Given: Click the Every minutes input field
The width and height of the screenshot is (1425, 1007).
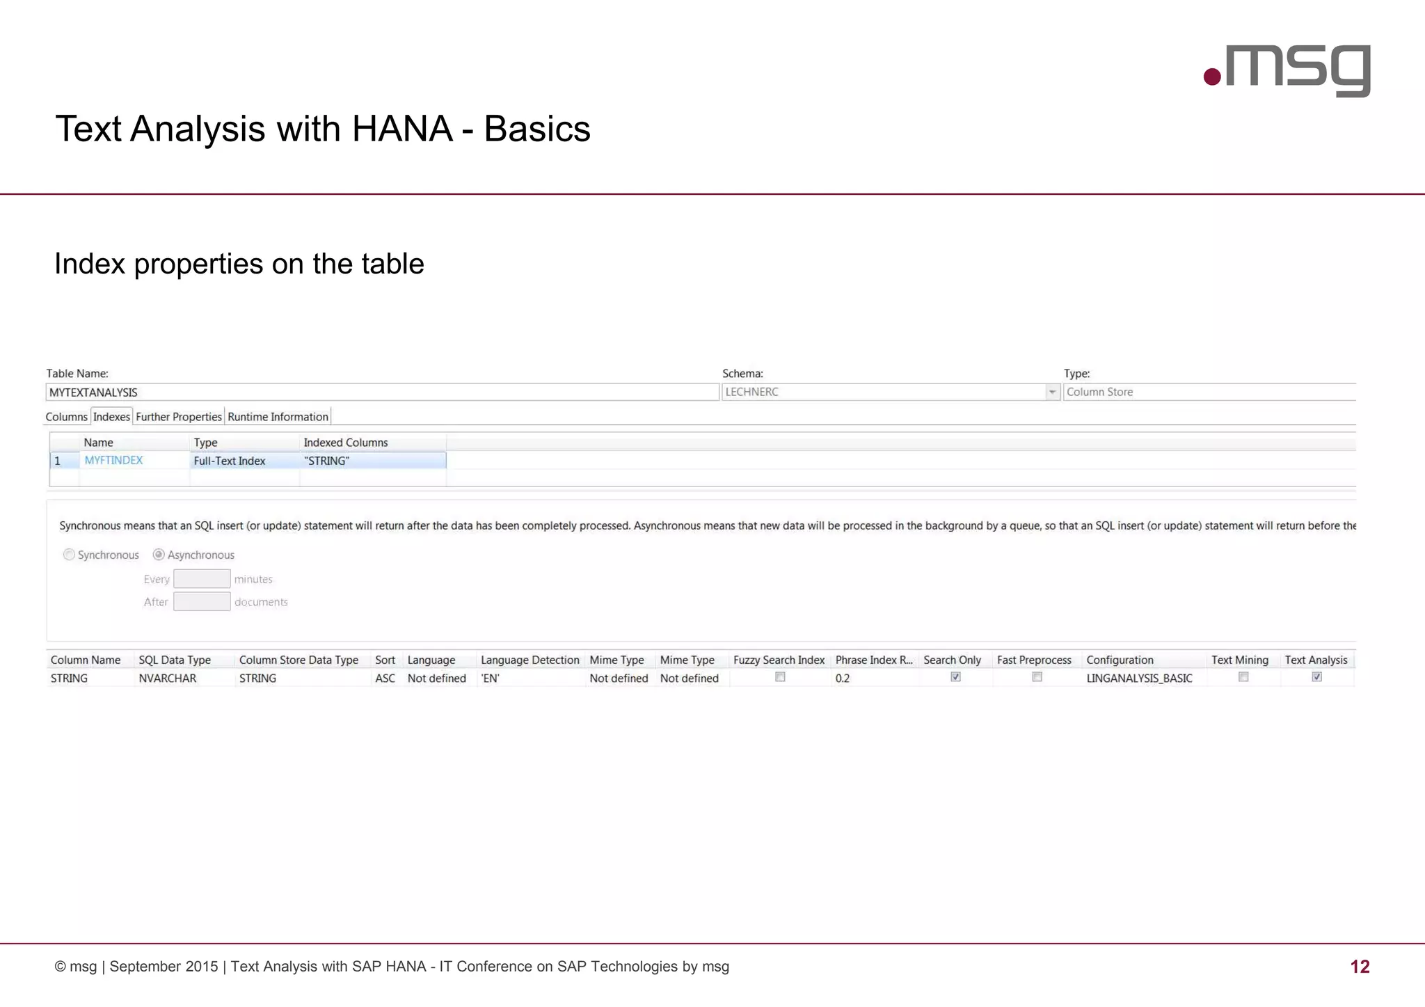Looking at the screenshot, I should (x=202, y=579).
